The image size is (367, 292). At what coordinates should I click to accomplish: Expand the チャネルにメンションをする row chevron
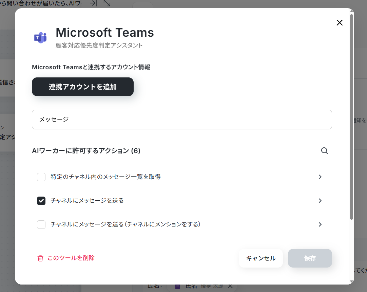click(x=320, y=224)
